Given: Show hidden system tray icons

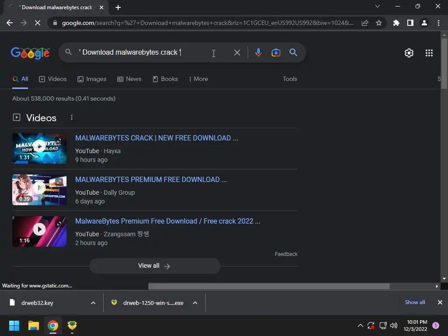Looking at the screenshot, I should [360, 325].
